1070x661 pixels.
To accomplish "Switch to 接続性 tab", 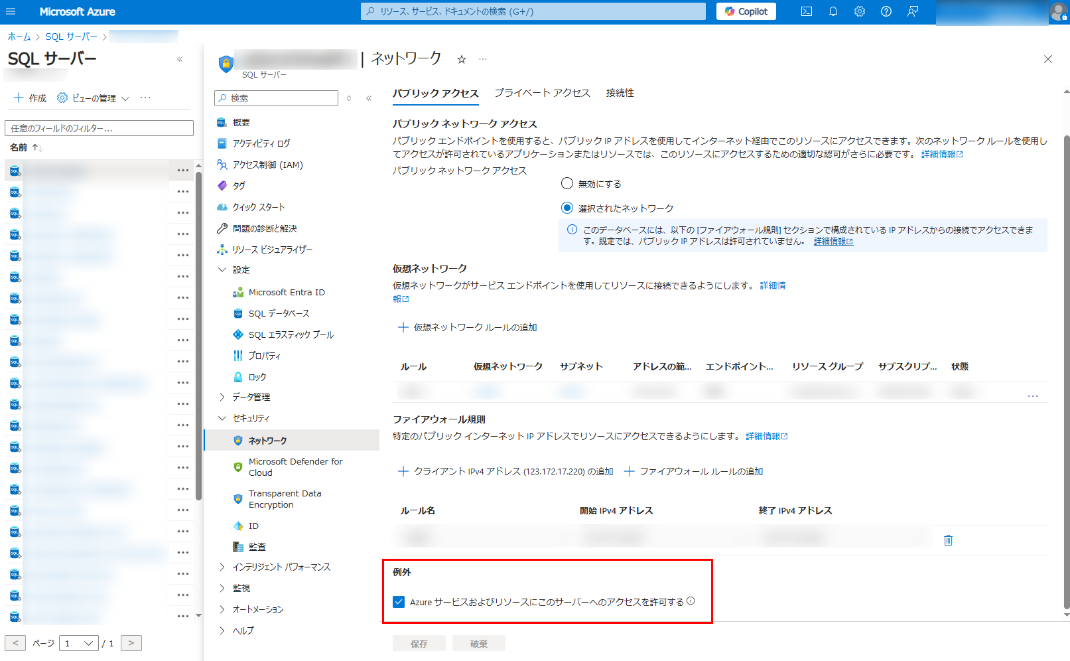I will coord(620,94).
